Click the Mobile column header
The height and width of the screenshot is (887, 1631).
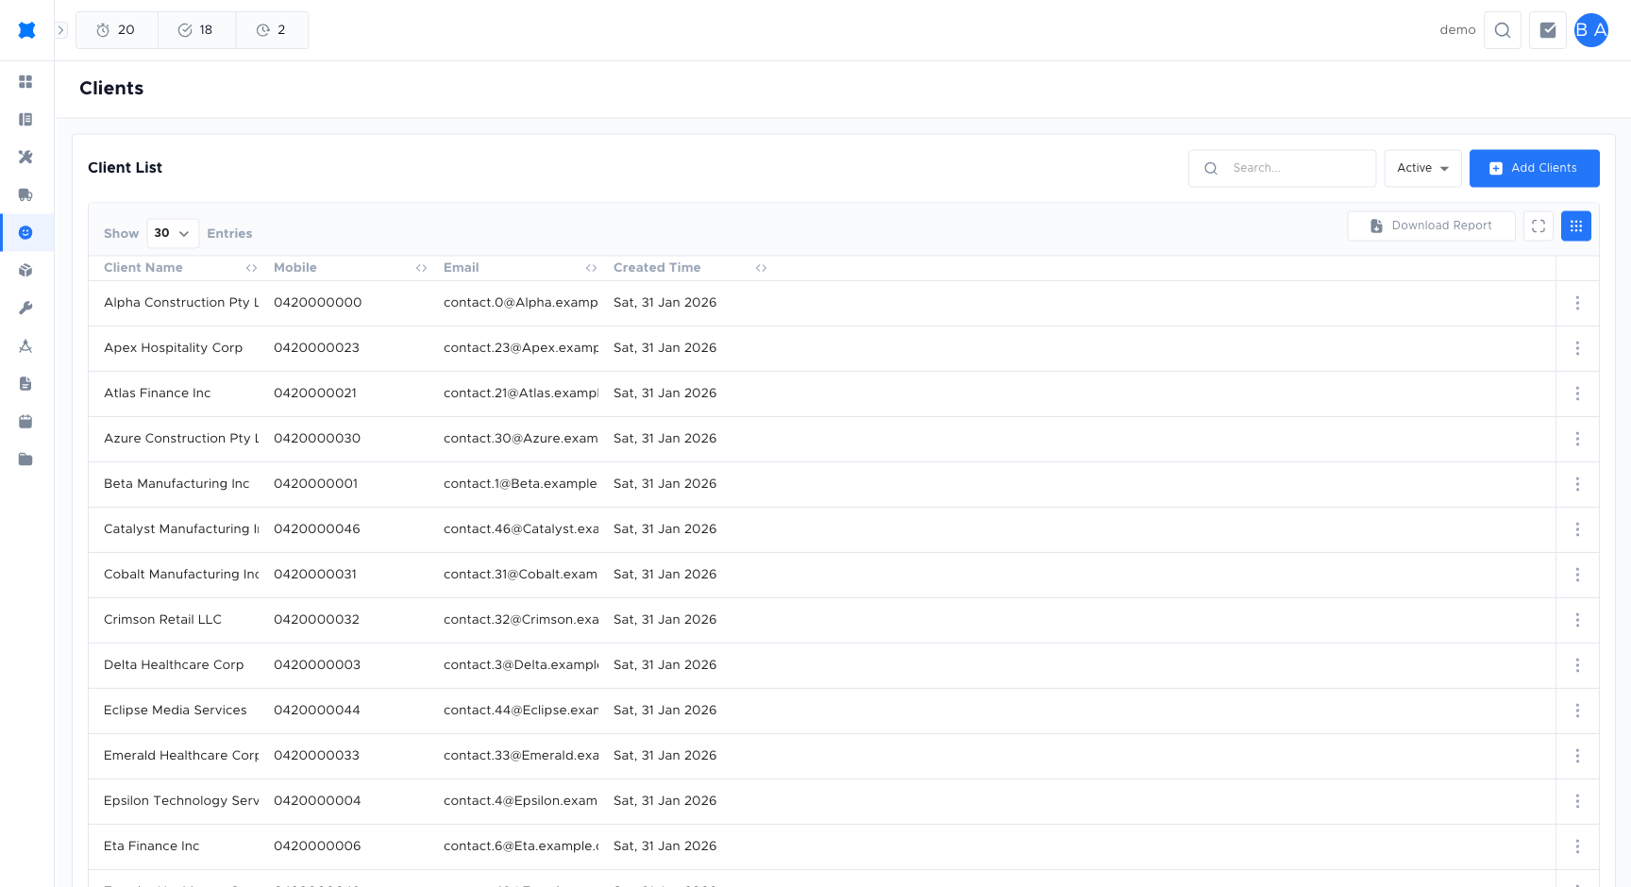pyautogui.click(x=295, y=268)
